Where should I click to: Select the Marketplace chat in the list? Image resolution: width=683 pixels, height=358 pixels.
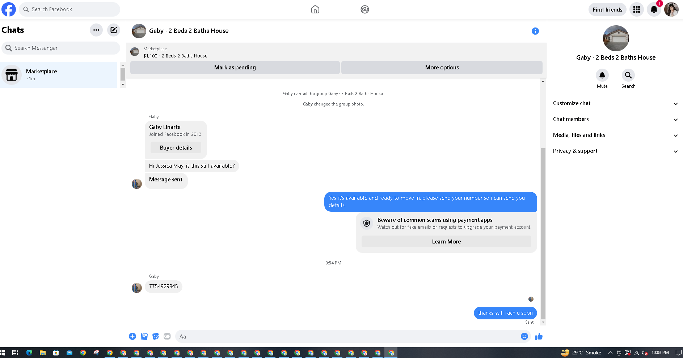(x=59, y=75)
